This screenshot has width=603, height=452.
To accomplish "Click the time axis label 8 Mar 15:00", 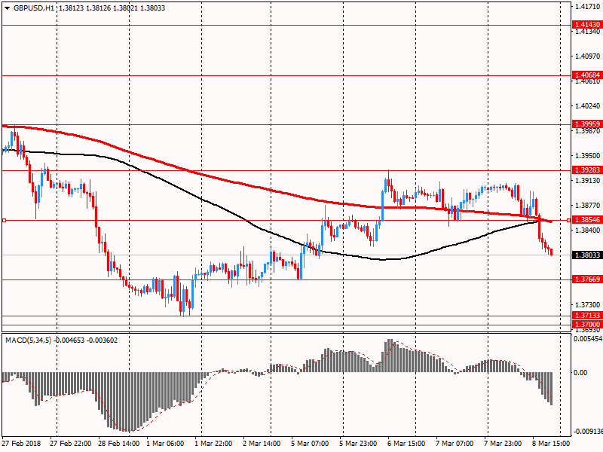I will (551, 444).
